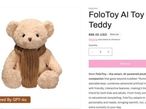Click the bold AI-powered plush companion text
Viewport: 146px width, 109px height.
(117, 76)
